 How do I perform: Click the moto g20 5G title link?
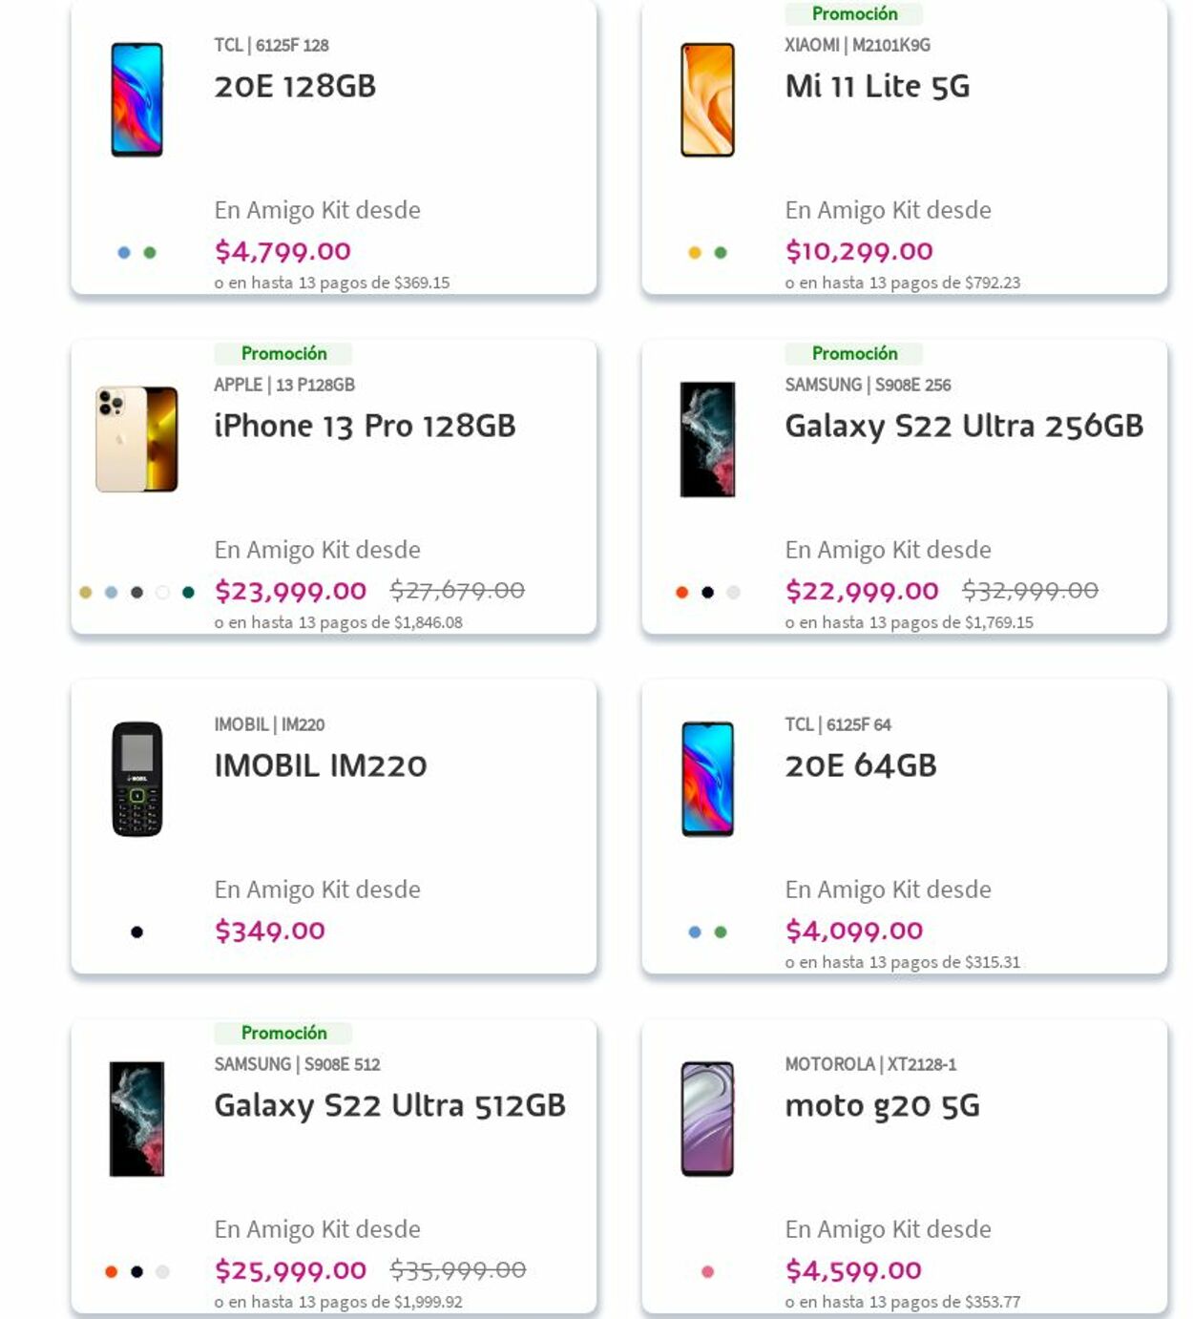[882, 1105]
